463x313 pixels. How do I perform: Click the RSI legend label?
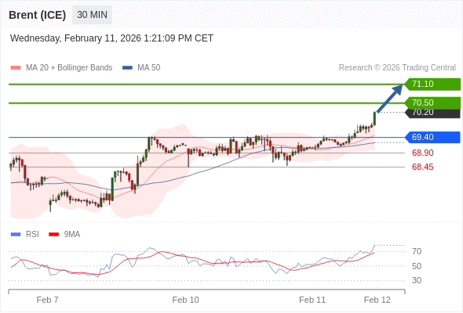click(x=32, y=235)
